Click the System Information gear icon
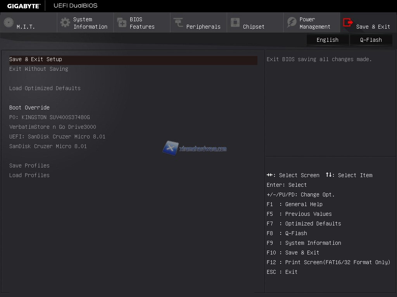The height and width of the screenshot is (297, 397). pyautogui.click(x=65, y=22)
